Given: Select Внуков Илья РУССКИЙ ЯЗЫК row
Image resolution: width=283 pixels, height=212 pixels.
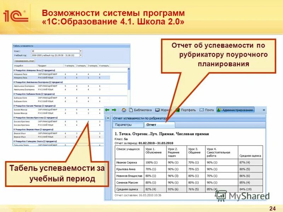Looking at the screenshot, I should point(59,137).
